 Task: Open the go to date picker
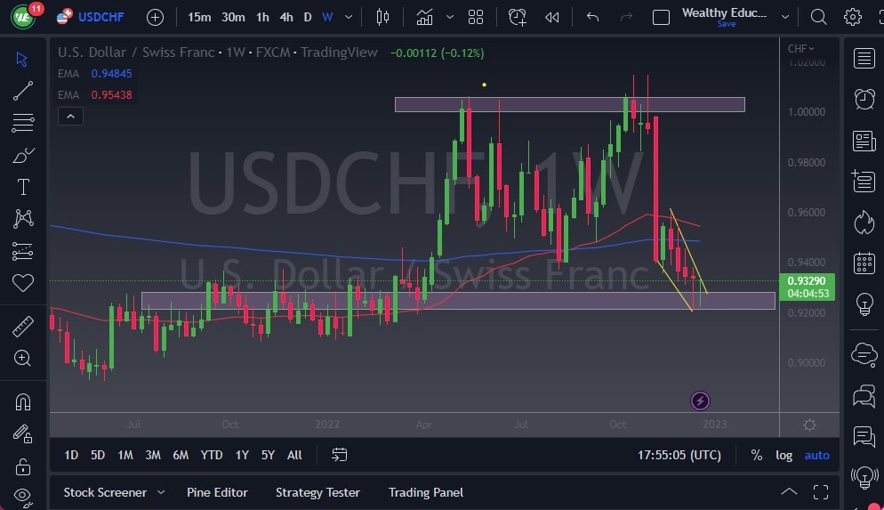(339, 455)
